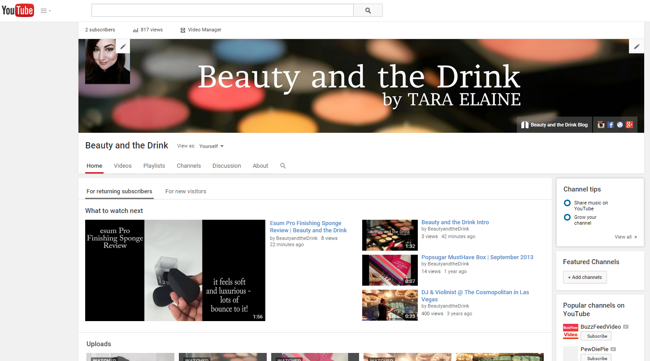
Task: Open the PewDiePie channel name
Action: (594, 349)
